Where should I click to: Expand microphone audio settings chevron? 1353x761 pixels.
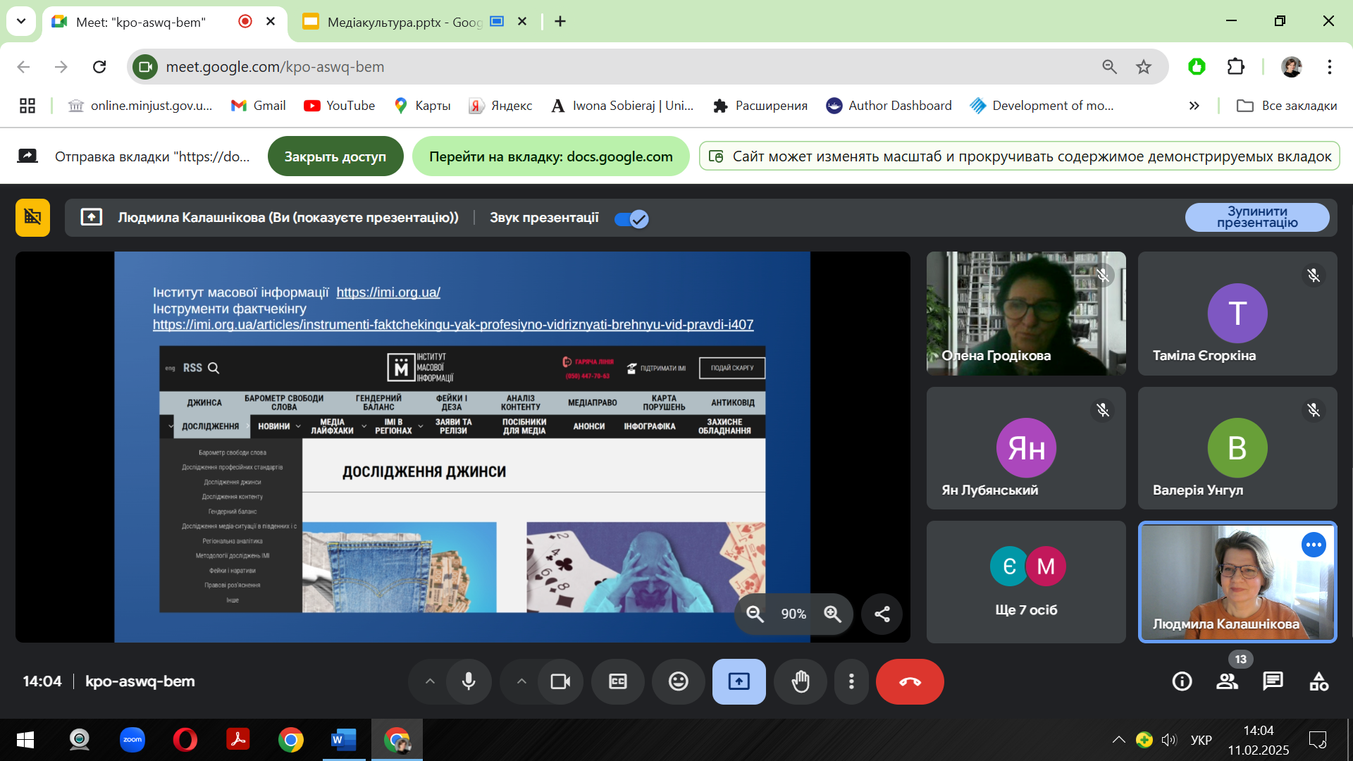(x=430, y=681)
